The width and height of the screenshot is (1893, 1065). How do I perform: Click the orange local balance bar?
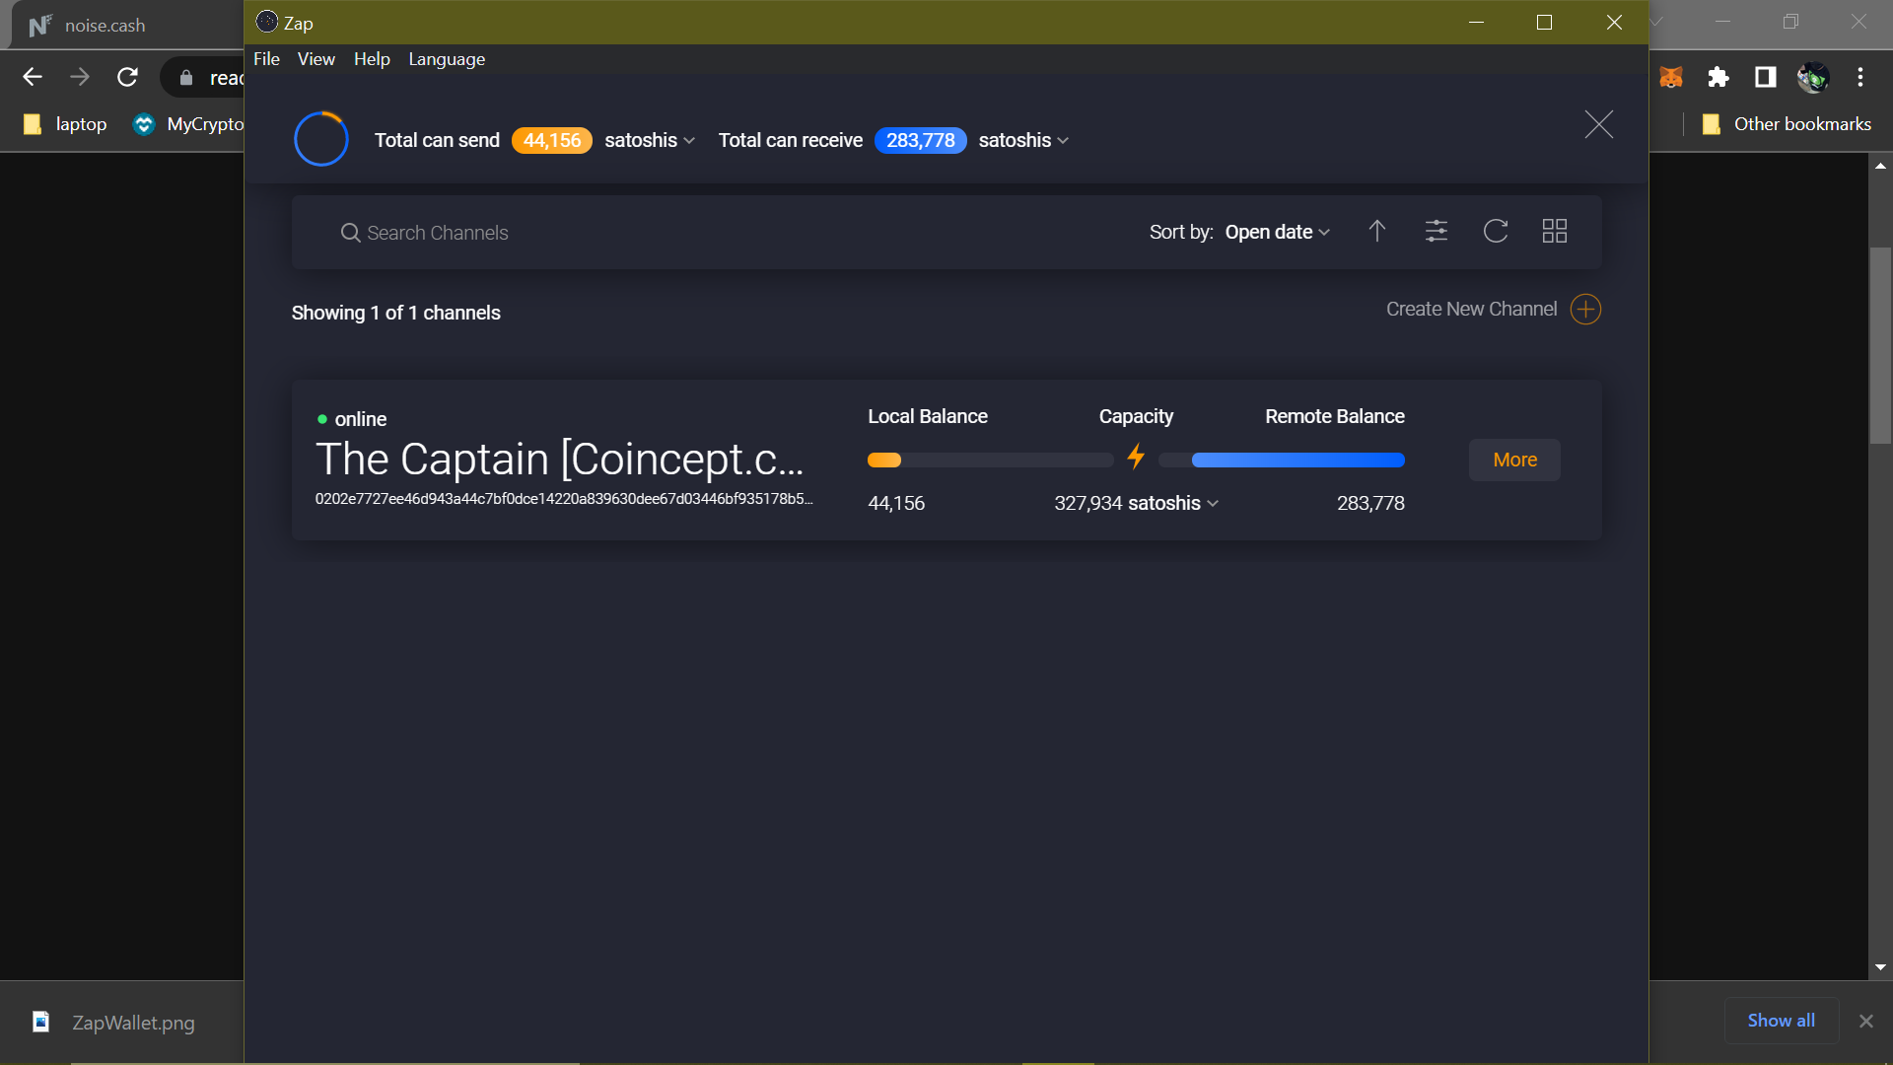[884, 460]
